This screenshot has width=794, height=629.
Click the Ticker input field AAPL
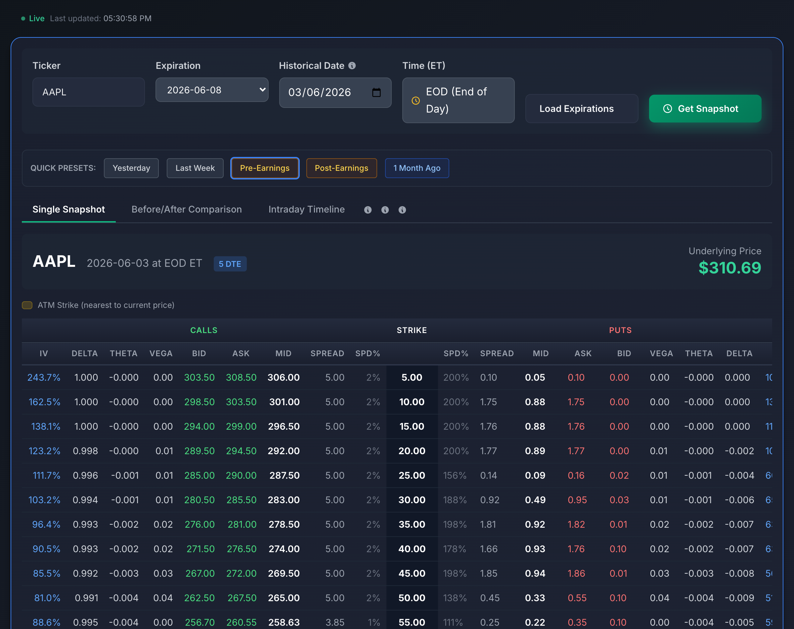pos(89,92)
